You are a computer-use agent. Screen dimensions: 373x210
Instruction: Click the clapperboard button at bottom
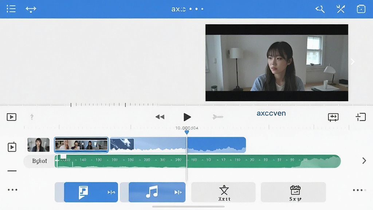coord(293,192)
